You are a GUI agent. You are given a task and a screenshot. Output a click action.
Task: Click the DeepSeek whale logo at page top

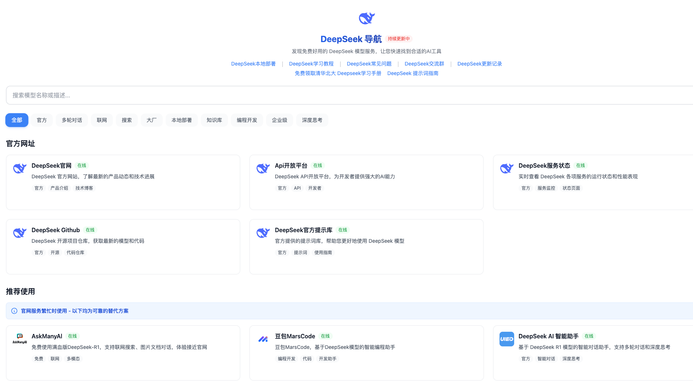click(366, 18)
